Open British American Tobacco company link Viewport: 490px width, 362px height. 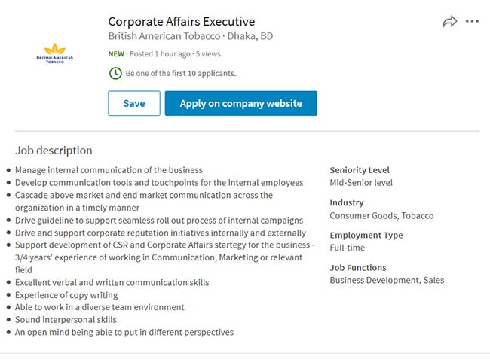click(164, 36)
